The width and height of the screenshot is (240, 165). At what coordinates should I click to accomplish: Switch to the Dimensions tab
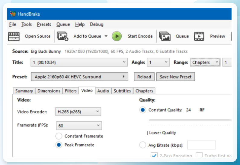(49, 91)
